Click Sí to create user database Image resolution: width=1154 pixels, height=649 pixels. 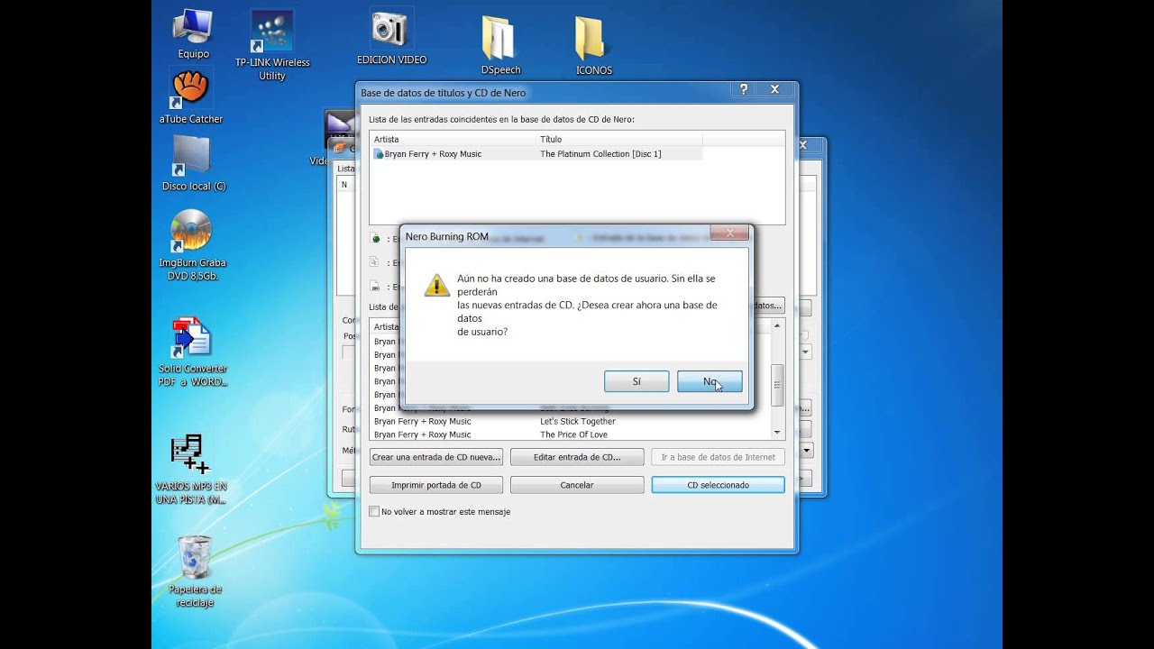pyautogui.click(x=637, y=381)
